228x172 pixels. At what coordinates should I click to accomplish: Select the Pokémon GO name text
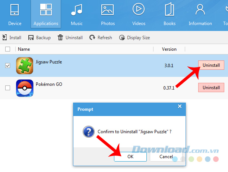click(x=49, y=84)
